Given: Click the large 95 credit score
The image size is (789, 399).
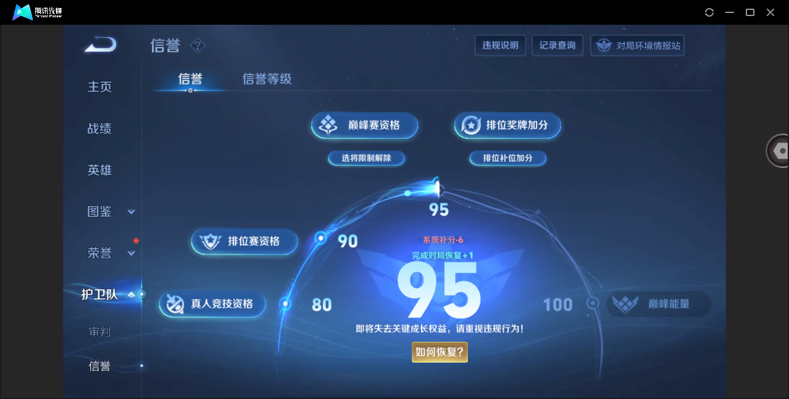Looking at the screenshot, I should (439, 291).
